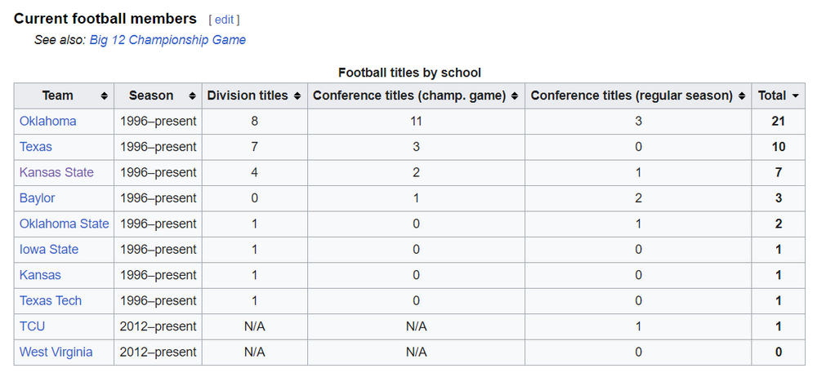The image size is (817, 377).
Task: Navigate to the Texas Tech link
Action: [x=51, y=301]
